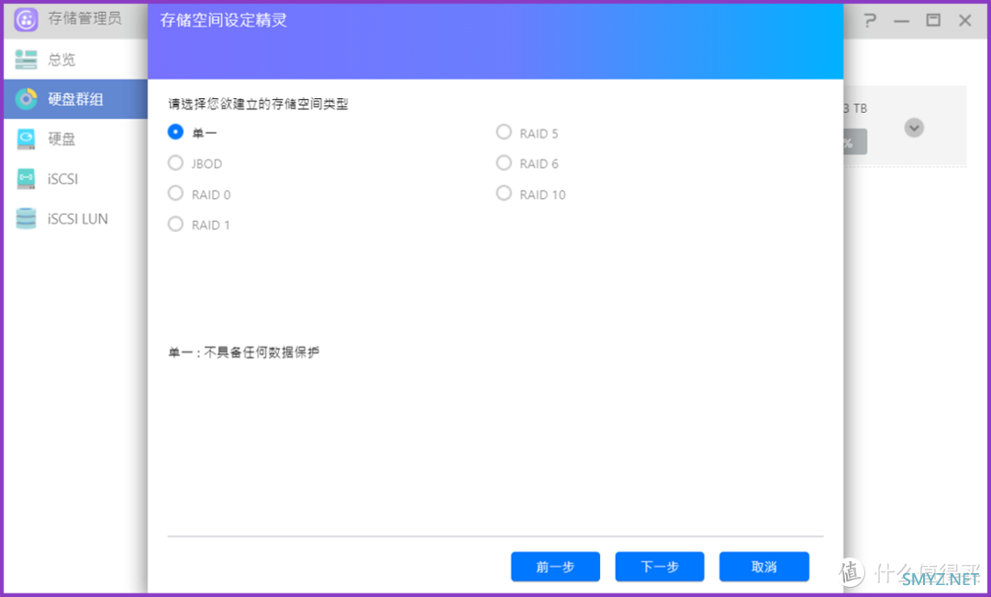Open the 总览 menu item
Image resolution: width=991 pixels, height=597 pixels.
click(61, 60)
